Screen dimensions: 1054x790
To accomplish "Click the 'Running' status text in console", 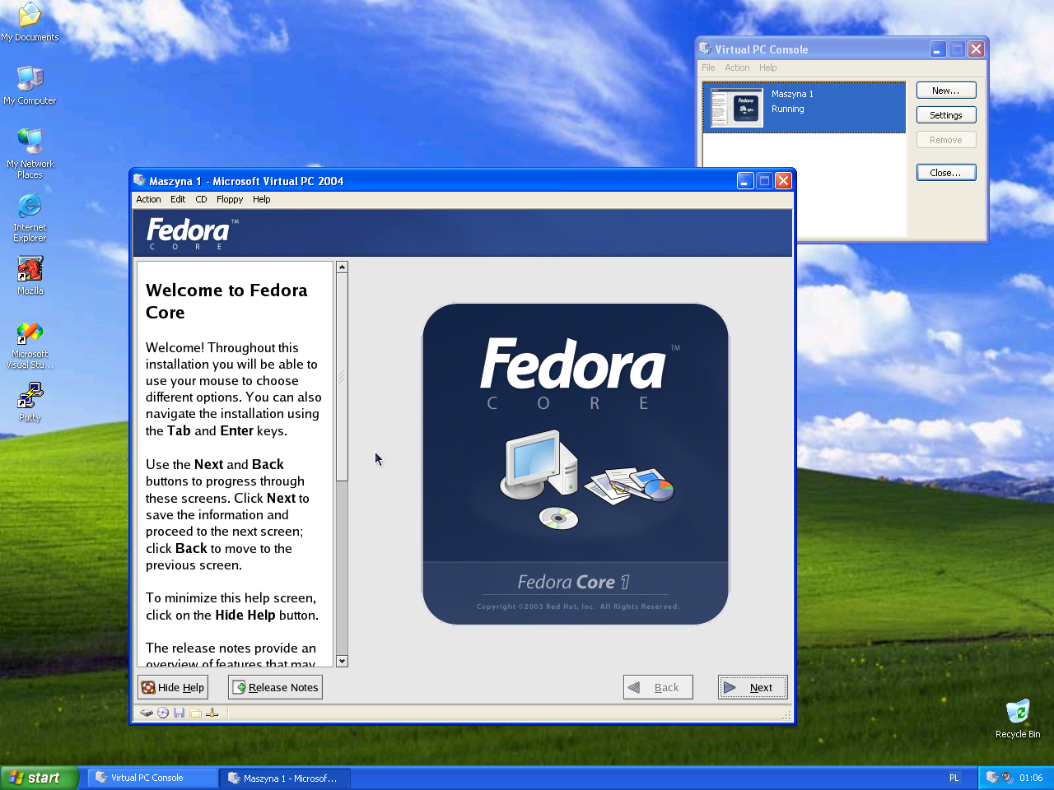I will [788, 109].
